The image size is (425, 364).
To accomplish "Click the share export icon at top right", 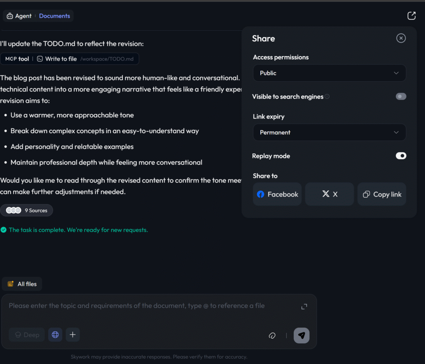I will (x=411, y=16).
